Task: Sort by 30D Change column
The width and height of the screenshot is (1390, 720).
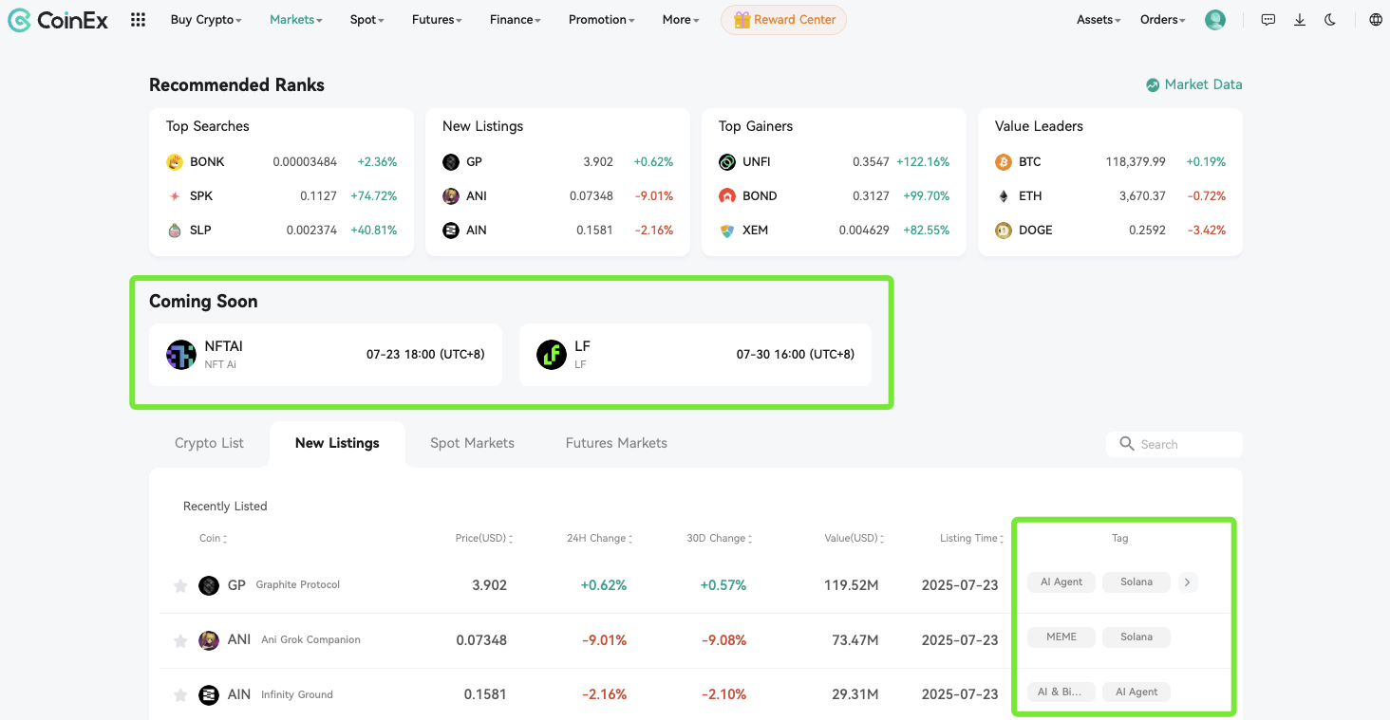Action: point(720,539)
